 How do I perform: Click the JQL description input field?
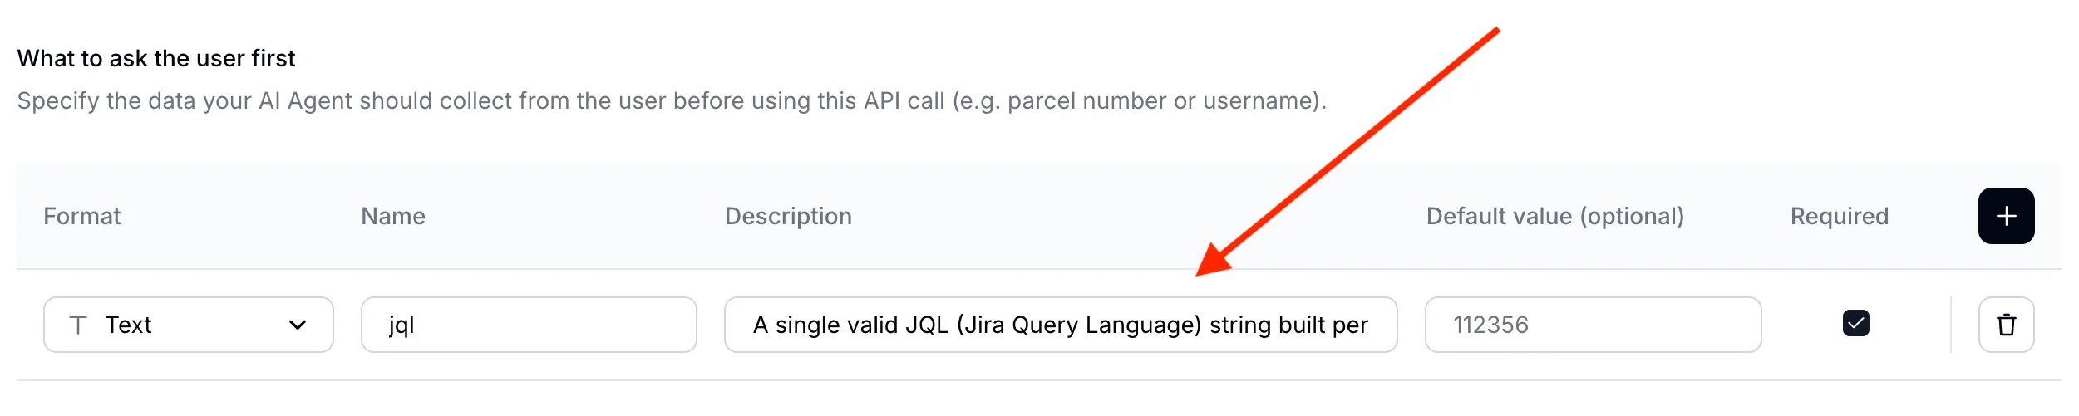point(1060,325)
